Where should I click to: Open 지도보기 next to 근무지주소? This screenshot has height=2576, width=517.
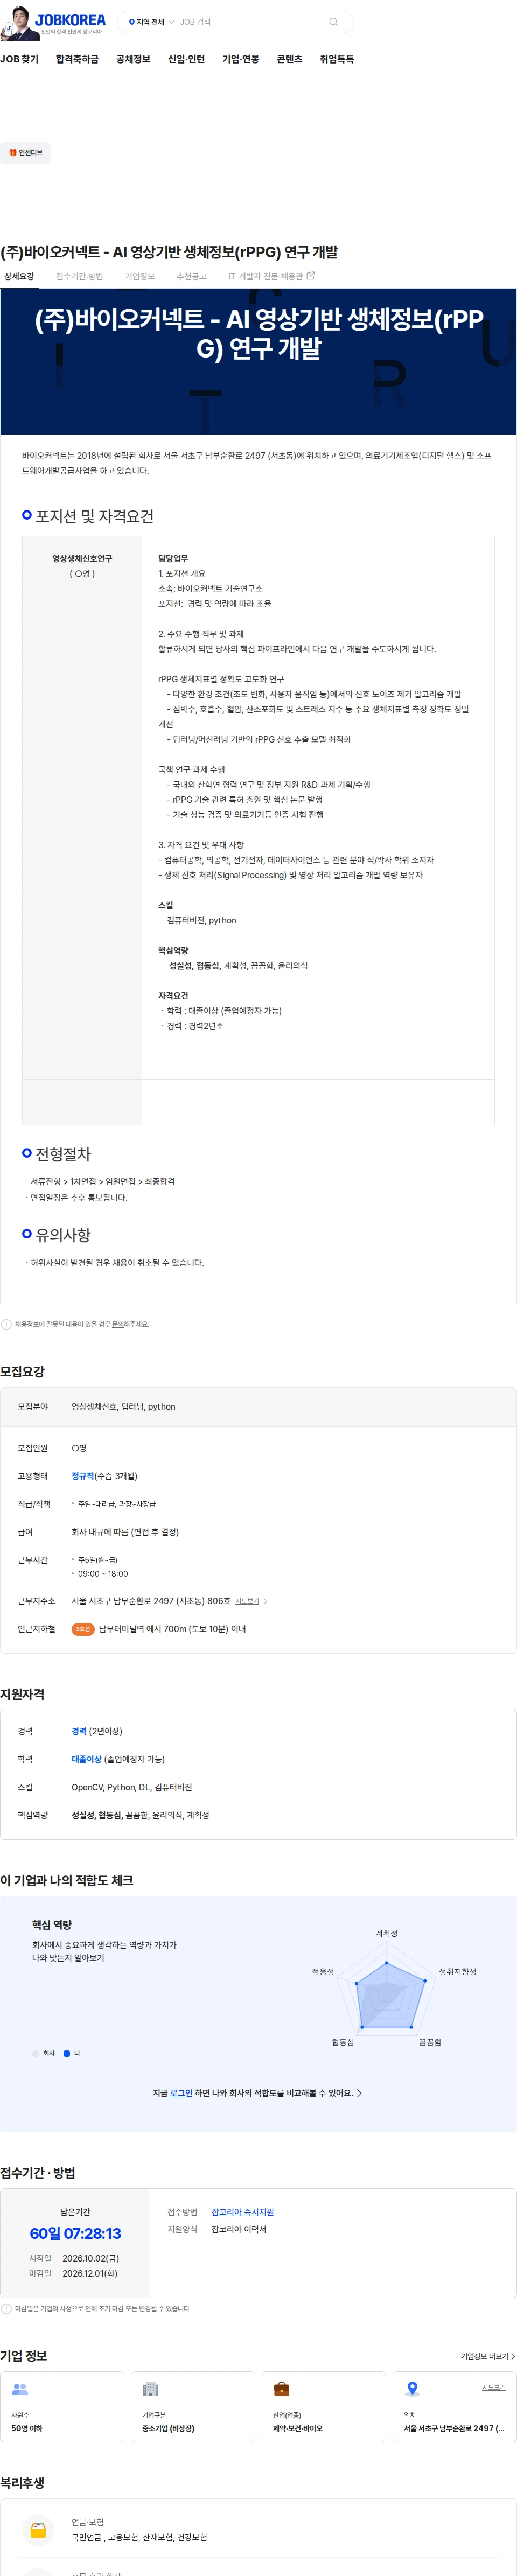tap(247, 1601)
